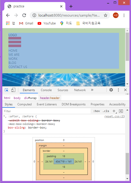Open the Properties sub-tab

click(x=97, y=104)
